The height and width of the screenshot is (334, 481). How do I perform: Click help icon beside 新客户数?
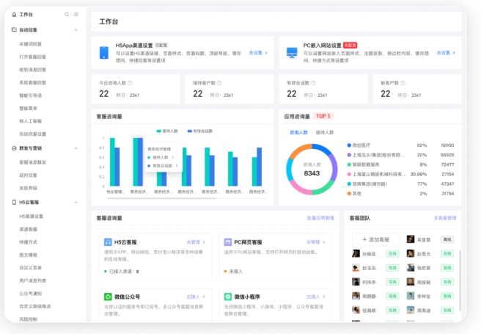pos(403,83)
